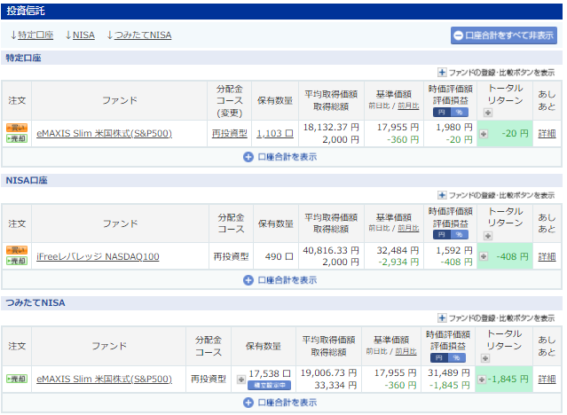The width and height of the screenshot is (567, 415).
Task: Click 19,006.73 円 average price cell
Action: (329, 372)
